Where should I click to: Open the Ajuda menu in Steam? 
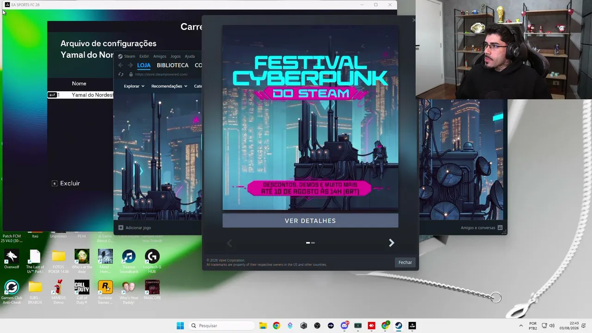click(x=190, y=56)
